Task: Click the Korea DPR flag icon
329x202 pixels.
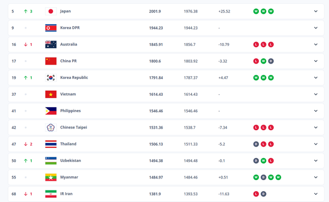Action: coord(51,28)
